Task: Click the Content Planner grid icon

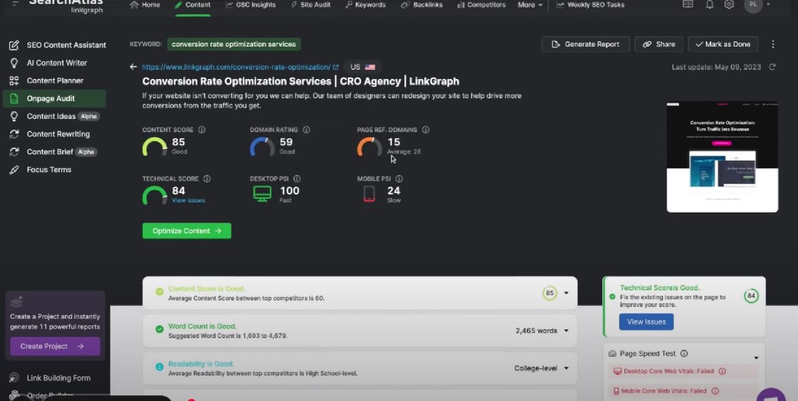Action: (14, 80)
